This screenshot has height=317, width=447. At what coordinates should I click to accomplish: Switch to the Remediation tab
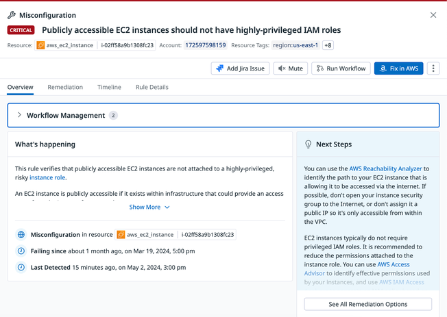coord(65,88)
